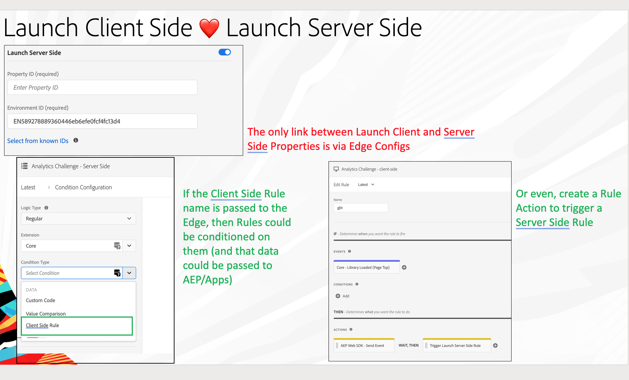Click the Core extension field data element icon
This screenshot has height=380, width=629.
pos(117,245)
